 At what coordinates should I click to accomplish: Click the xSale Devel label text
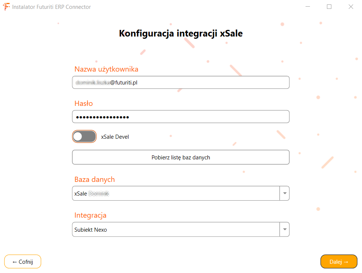[x=115, y=137]
